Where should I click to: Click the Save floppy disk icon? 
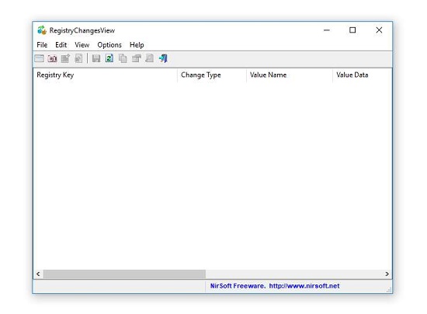[x=96, y=58]
